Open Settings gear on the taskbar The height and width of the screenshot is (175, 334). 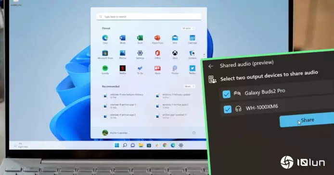[181, 145]
